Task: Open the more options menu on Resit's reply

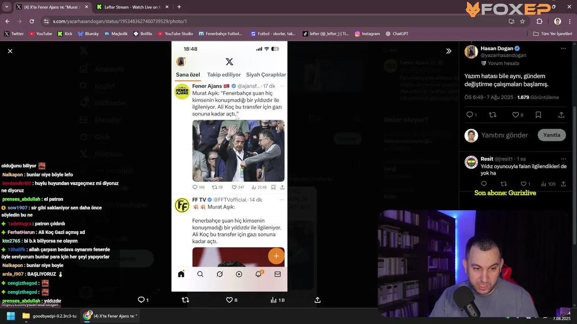Action: click(x=563, y=159)
